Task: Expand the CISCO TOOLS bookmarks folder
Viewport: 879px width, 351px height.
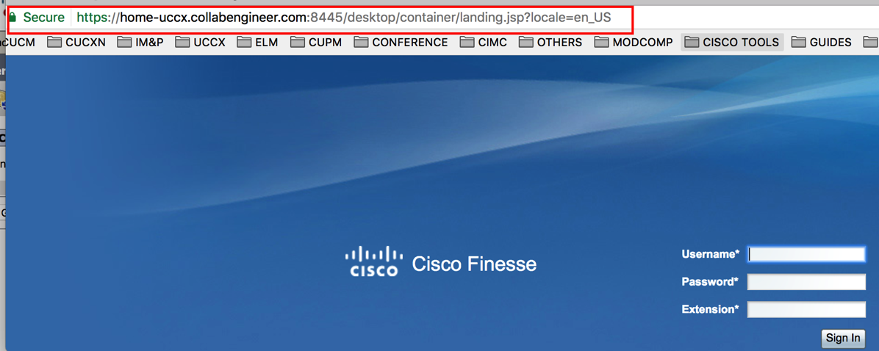Action: (732, 42)
